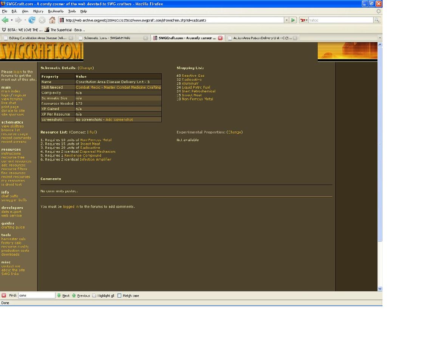Click the Find text input field
Viewport: 425px width, 340px height.
click(36, 295)
